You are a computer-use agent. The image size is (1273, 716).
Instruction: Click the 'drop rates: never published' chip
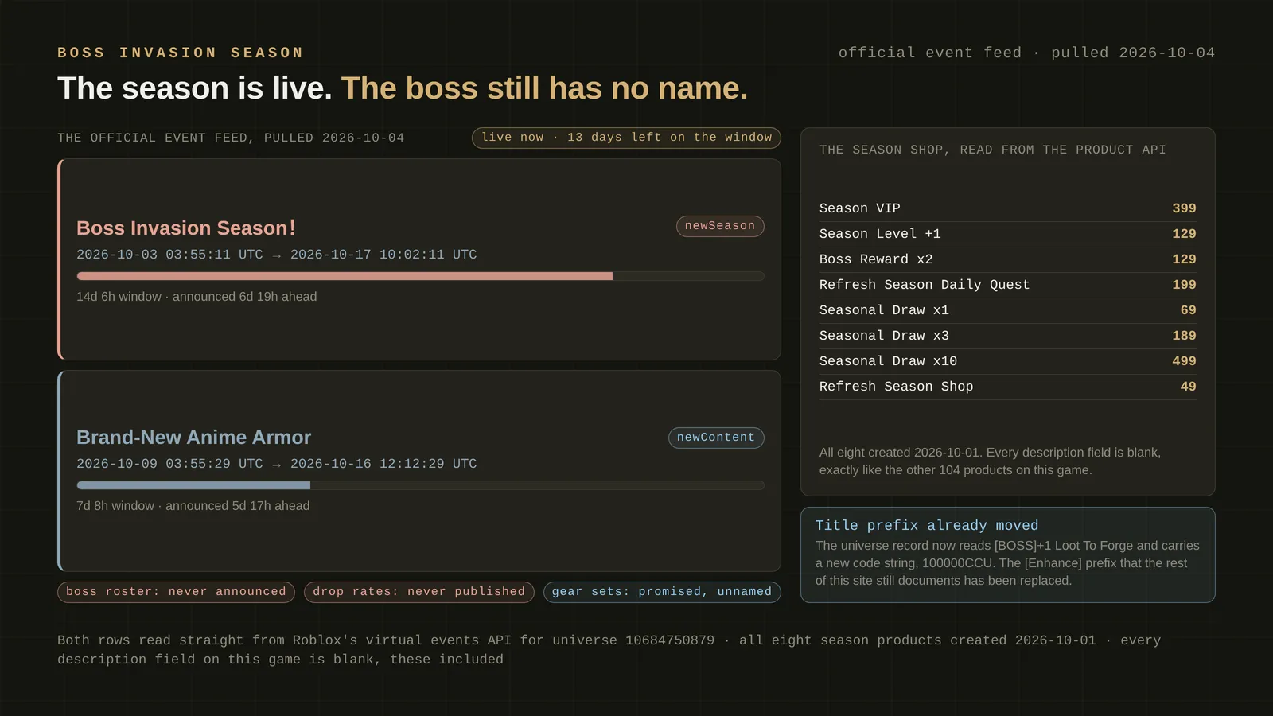(x=418, y=592)
